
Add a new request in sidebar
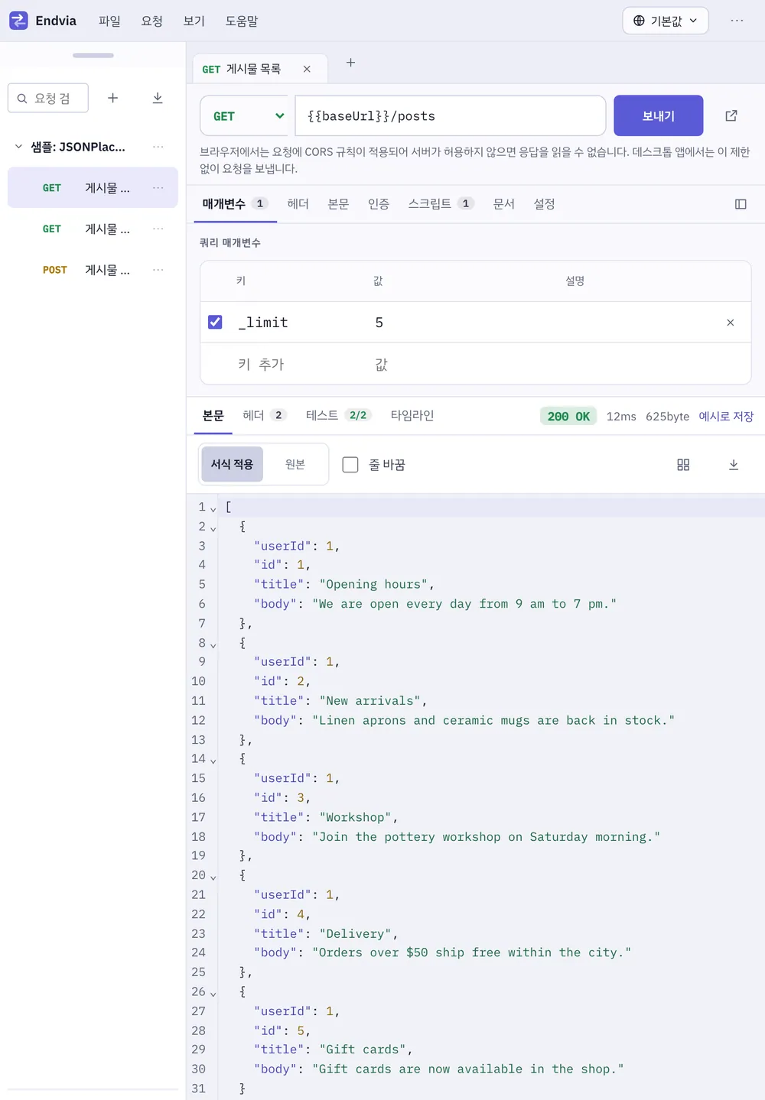pos(112,98)
